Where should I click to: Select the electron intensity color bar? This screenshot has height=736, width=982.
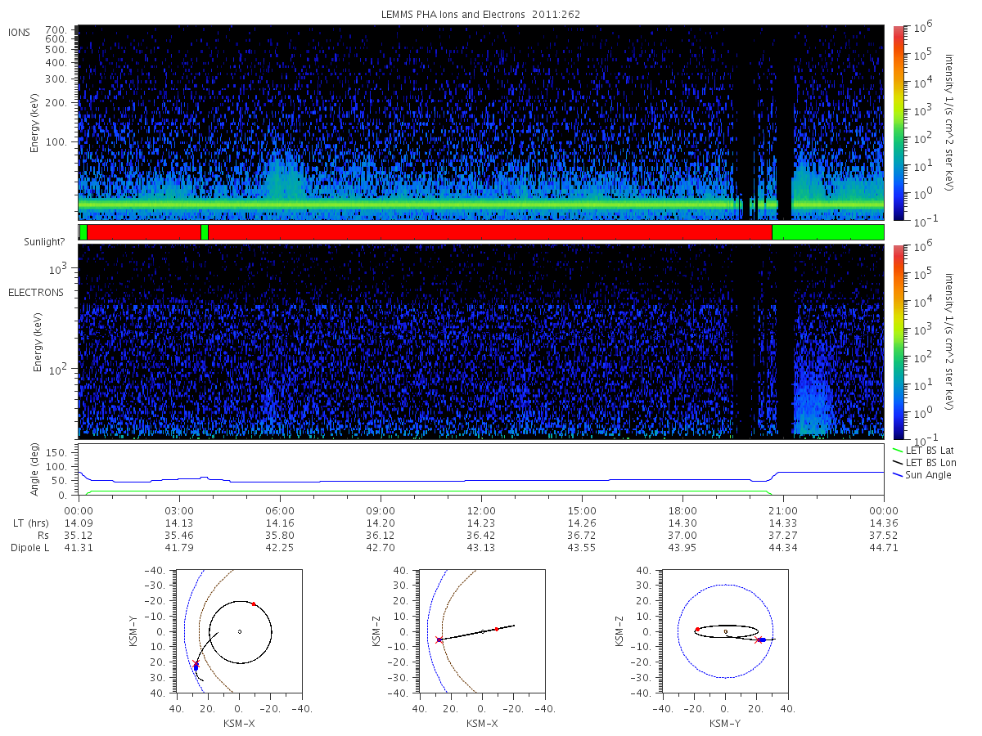898,341
